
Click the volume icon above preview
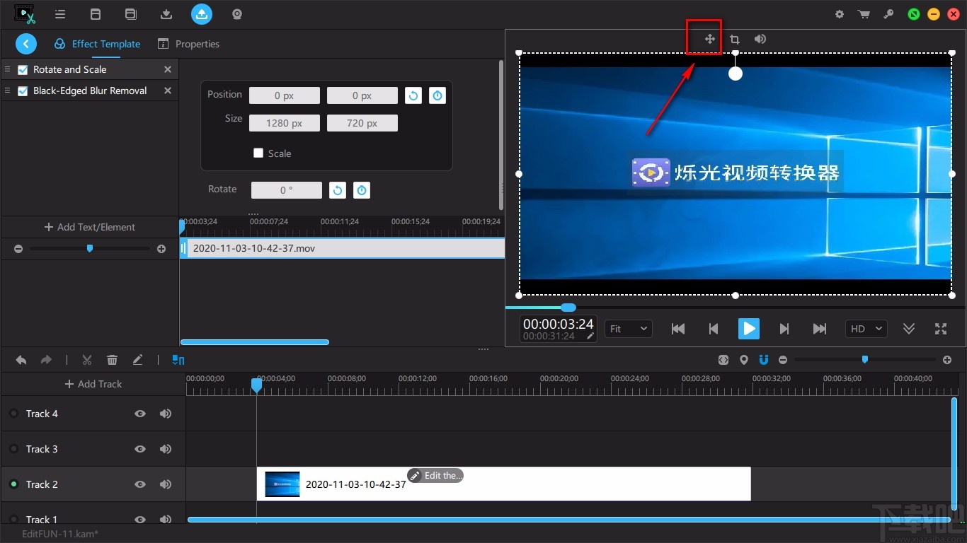click(x=760, y=39)
